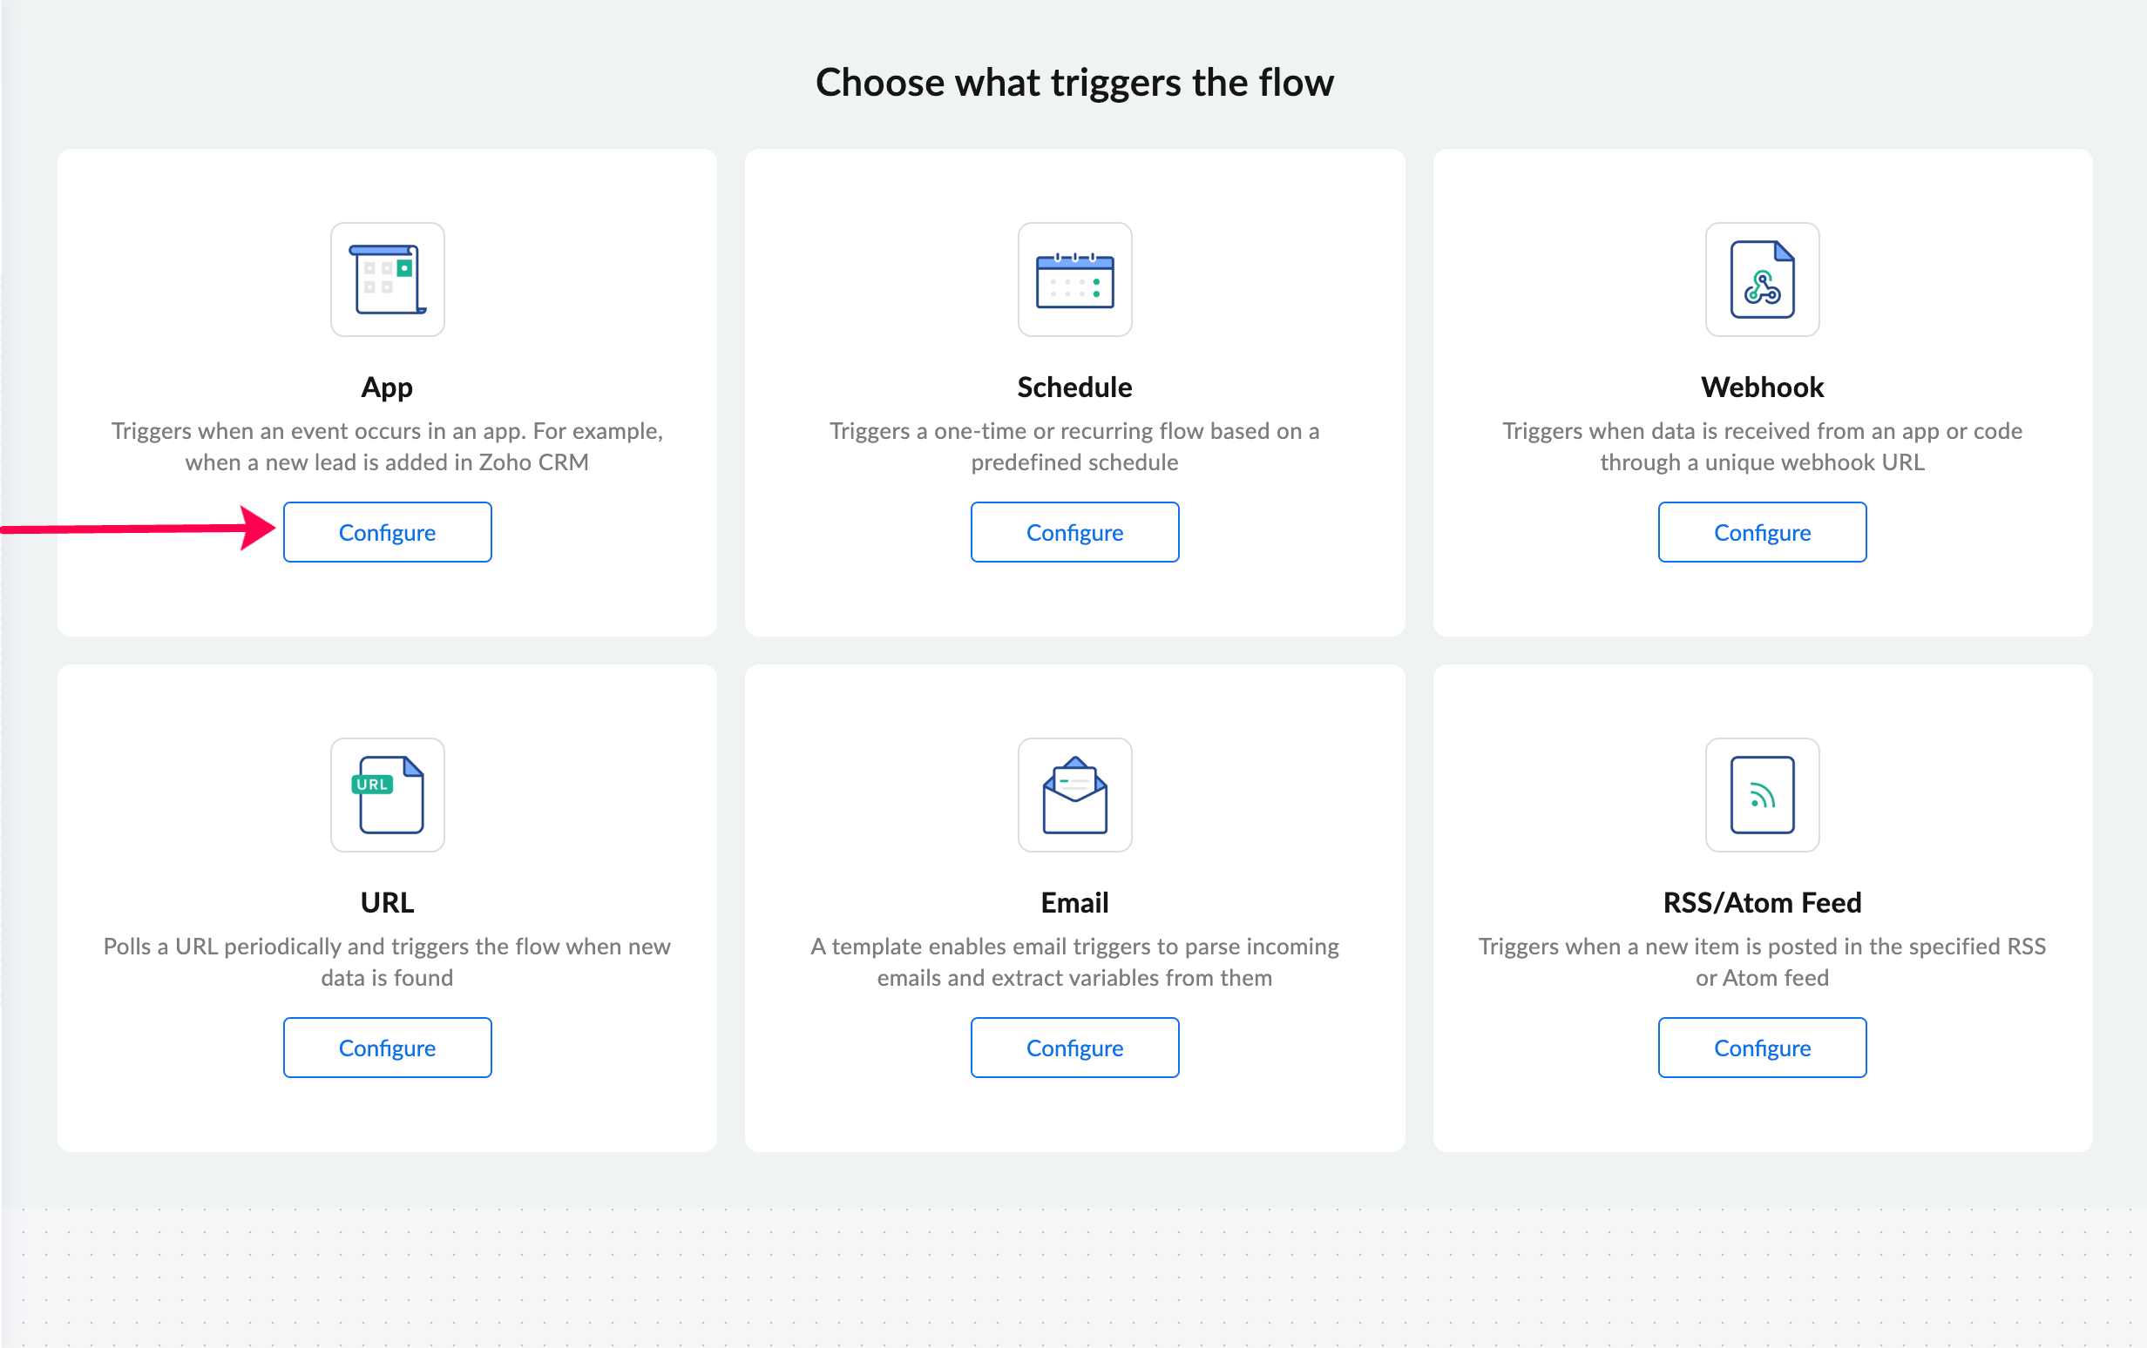Configure the Webhook trigger
Screen dimensions: 2147x1348
pos(1762,532)
